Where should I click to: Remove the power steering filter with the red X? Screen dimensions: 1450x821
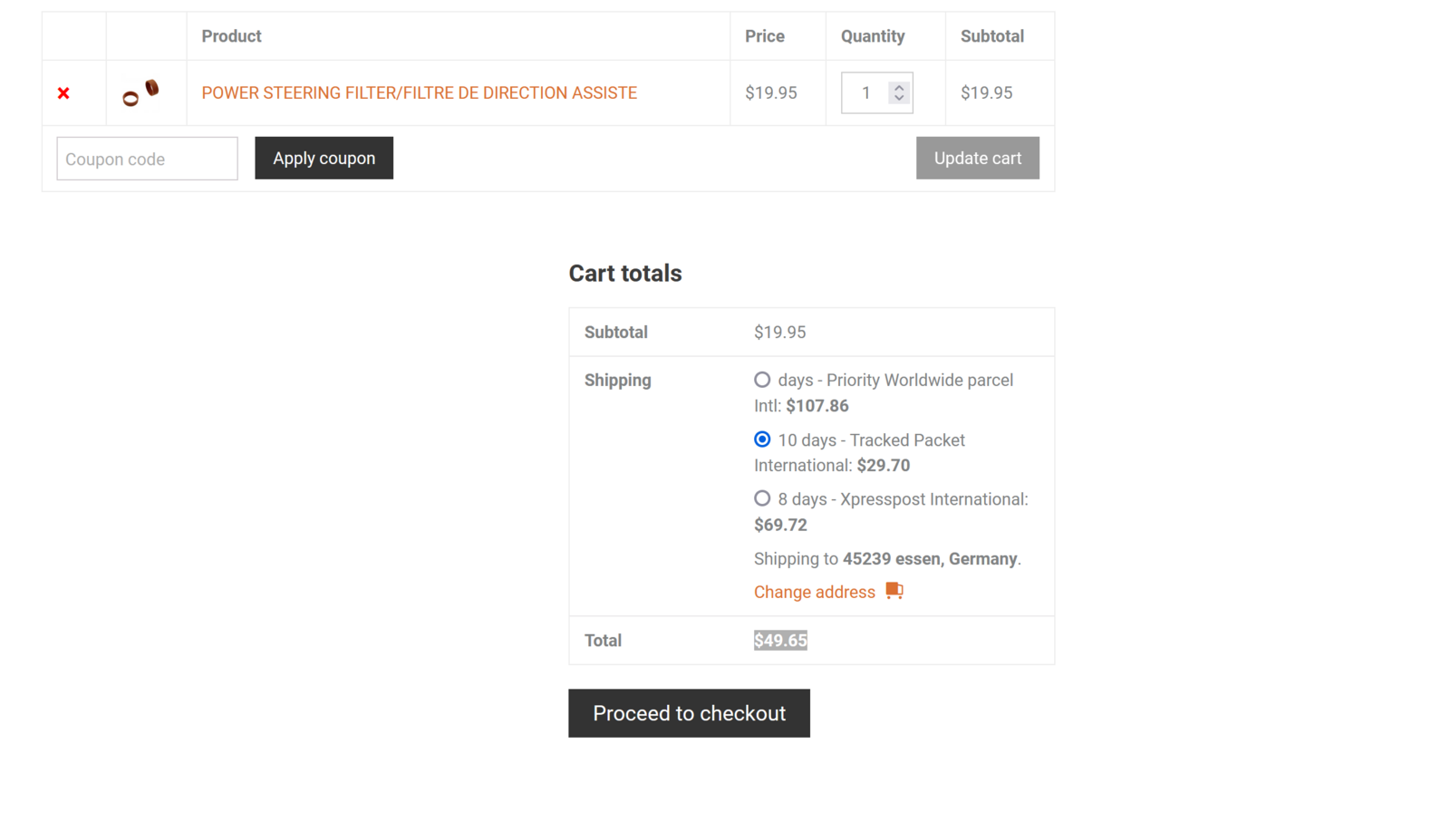[x=63, y=93]
